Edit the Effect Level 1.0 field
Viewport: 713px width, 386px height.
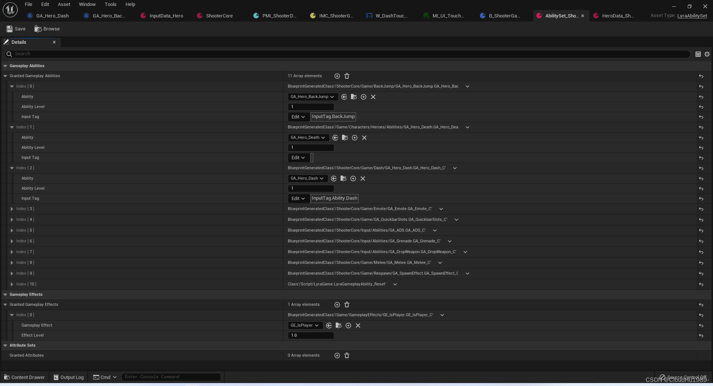311,336
